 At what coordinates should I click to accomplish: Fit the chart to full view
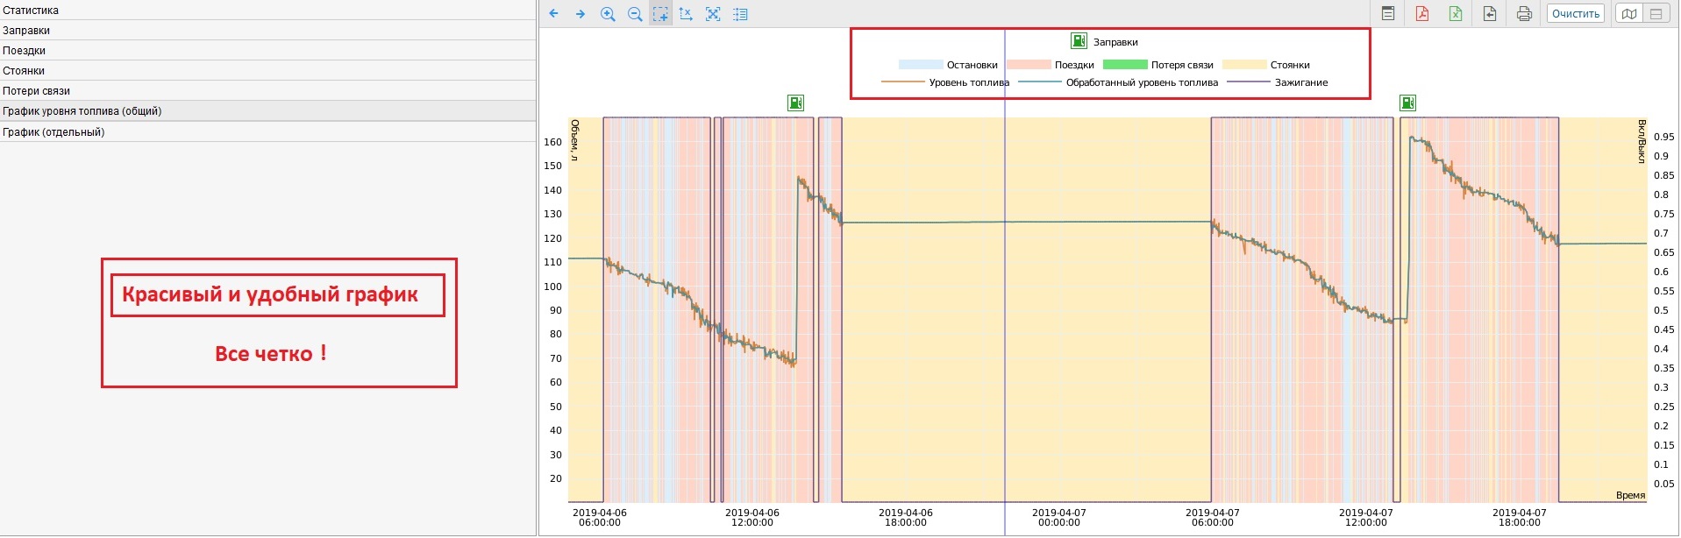pos(713,14)
